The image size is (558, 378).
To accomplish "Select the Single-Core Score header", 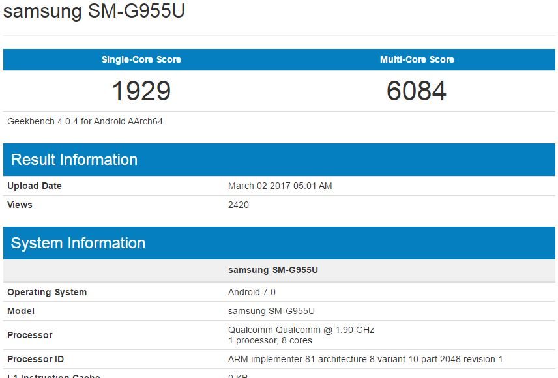I will click(141, 59).
